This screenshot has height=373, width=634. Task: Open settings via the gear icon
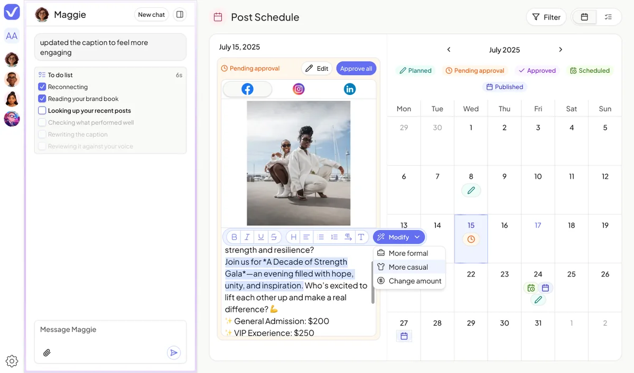12,361
